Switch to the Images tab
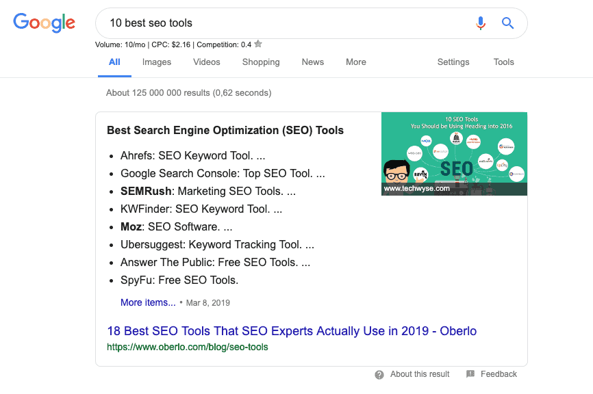The width and height of the screenshot is (593, 394). tap(157, 62)
